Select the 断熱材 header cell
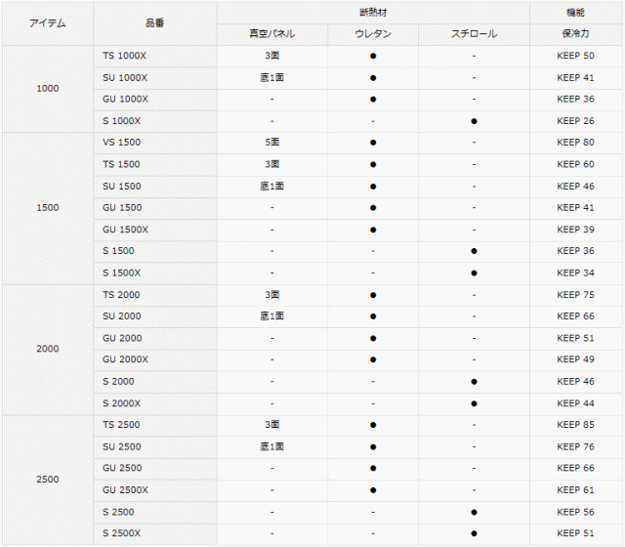The image size is (625, 547). (373, 12)
